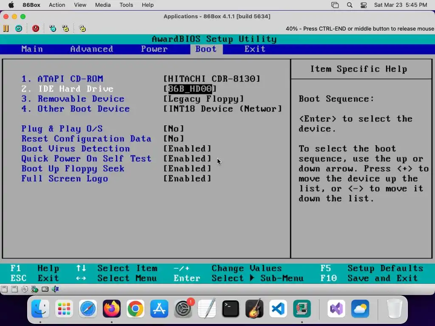Click the CD-ROM status bar icon

25,289
